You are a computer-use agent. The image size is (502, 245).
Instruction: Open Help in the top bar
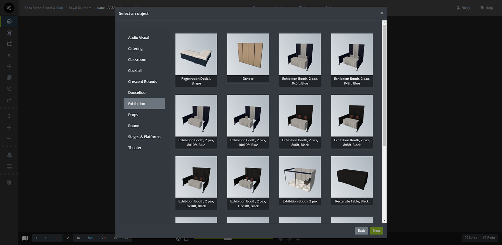click(487, 8)
